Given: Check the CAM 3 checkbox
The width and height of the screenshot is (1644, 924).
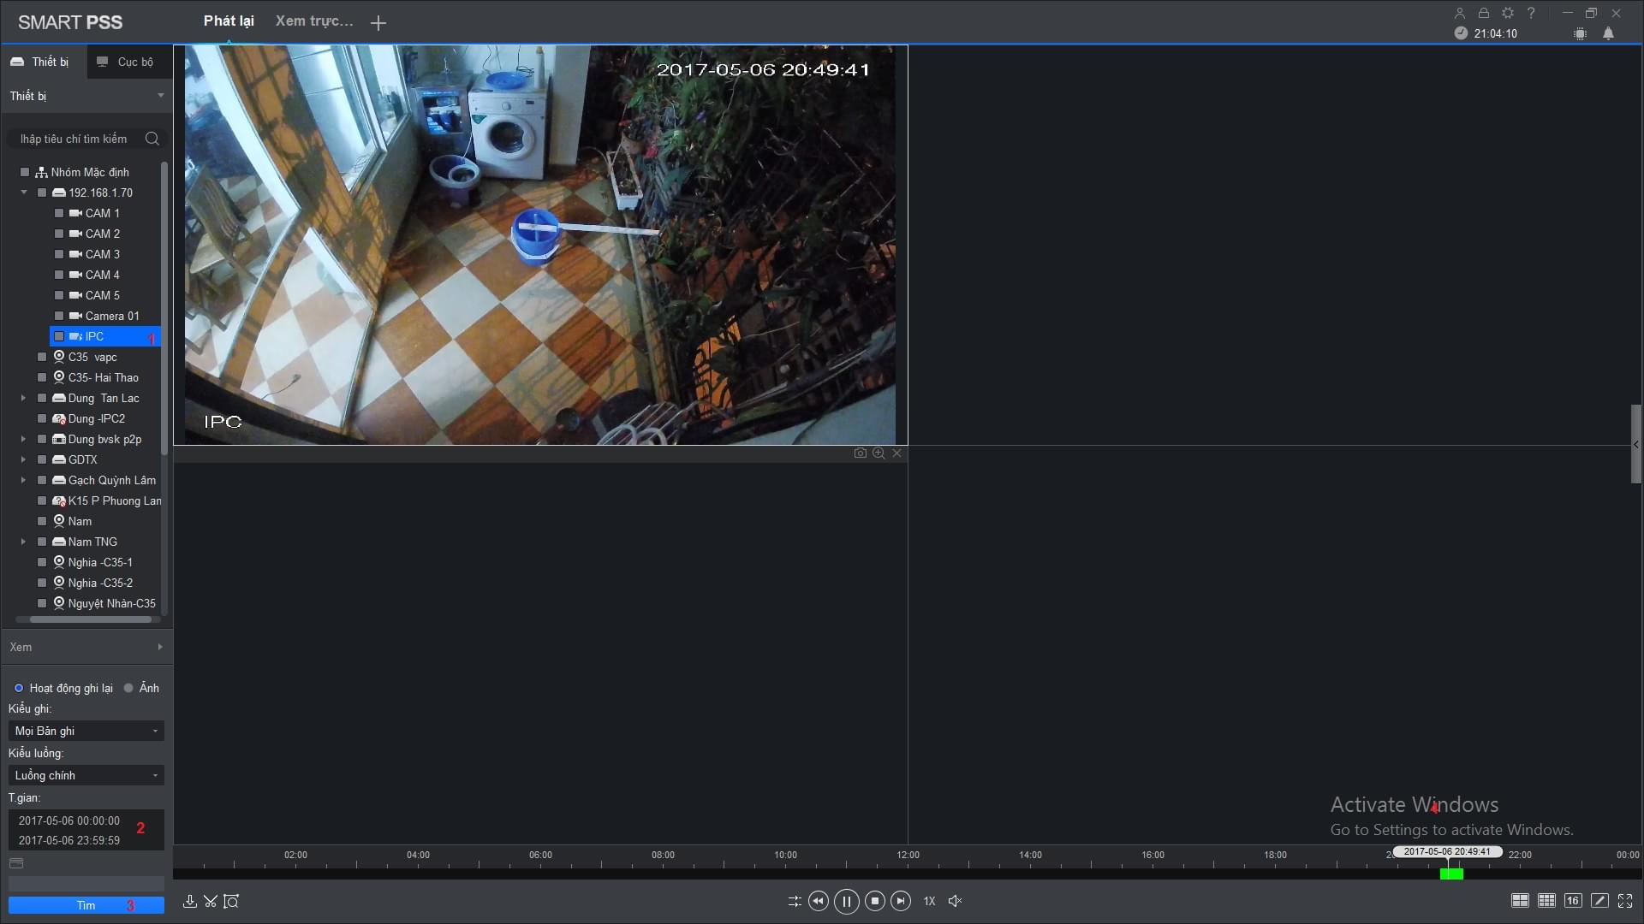Looking at the screenshot, I should 59,254.
